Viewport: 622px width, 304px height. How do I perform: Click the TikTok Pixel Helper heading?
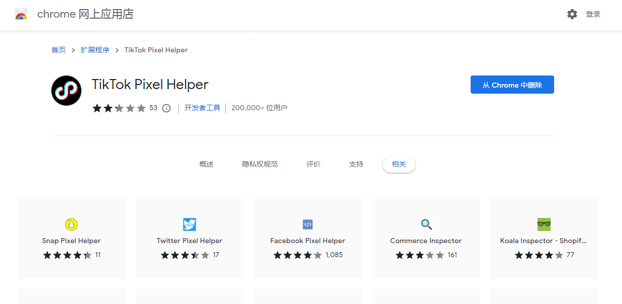pos(150,85)
